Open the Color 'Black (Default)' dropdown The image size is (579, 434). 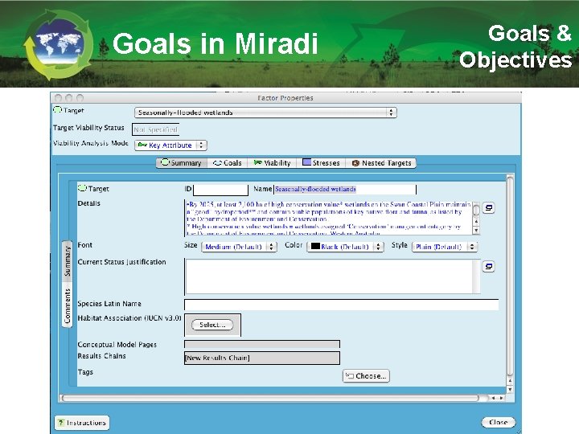[x=345, y=247]
